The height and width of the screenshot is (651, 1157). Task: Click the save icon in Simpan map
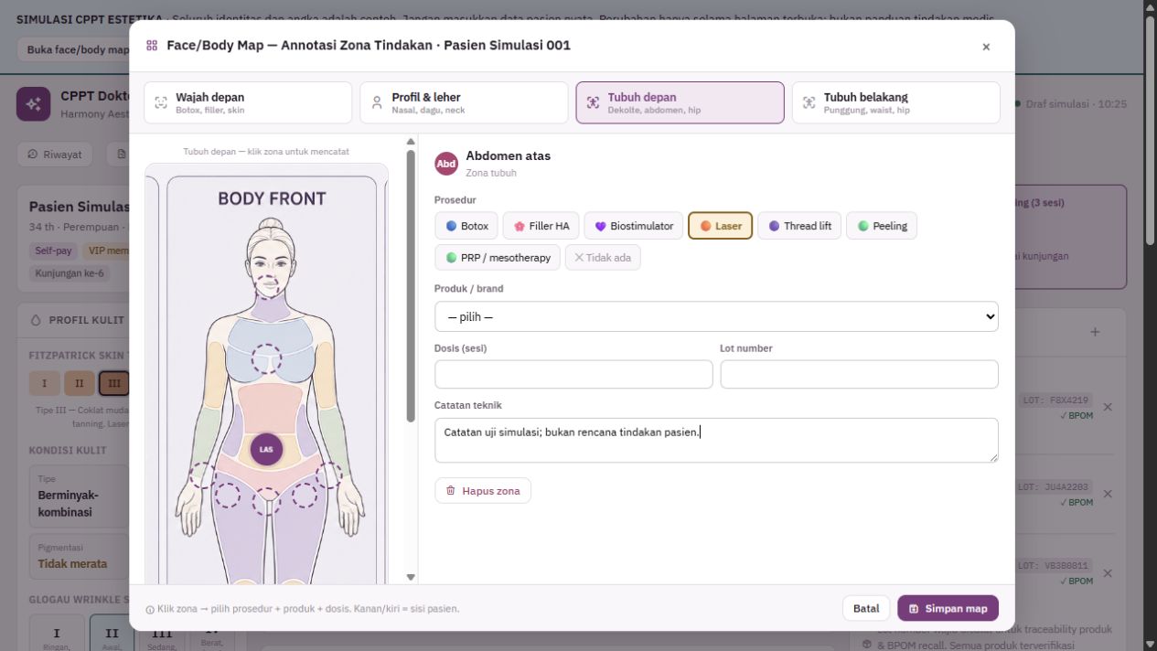click(914, 609)
